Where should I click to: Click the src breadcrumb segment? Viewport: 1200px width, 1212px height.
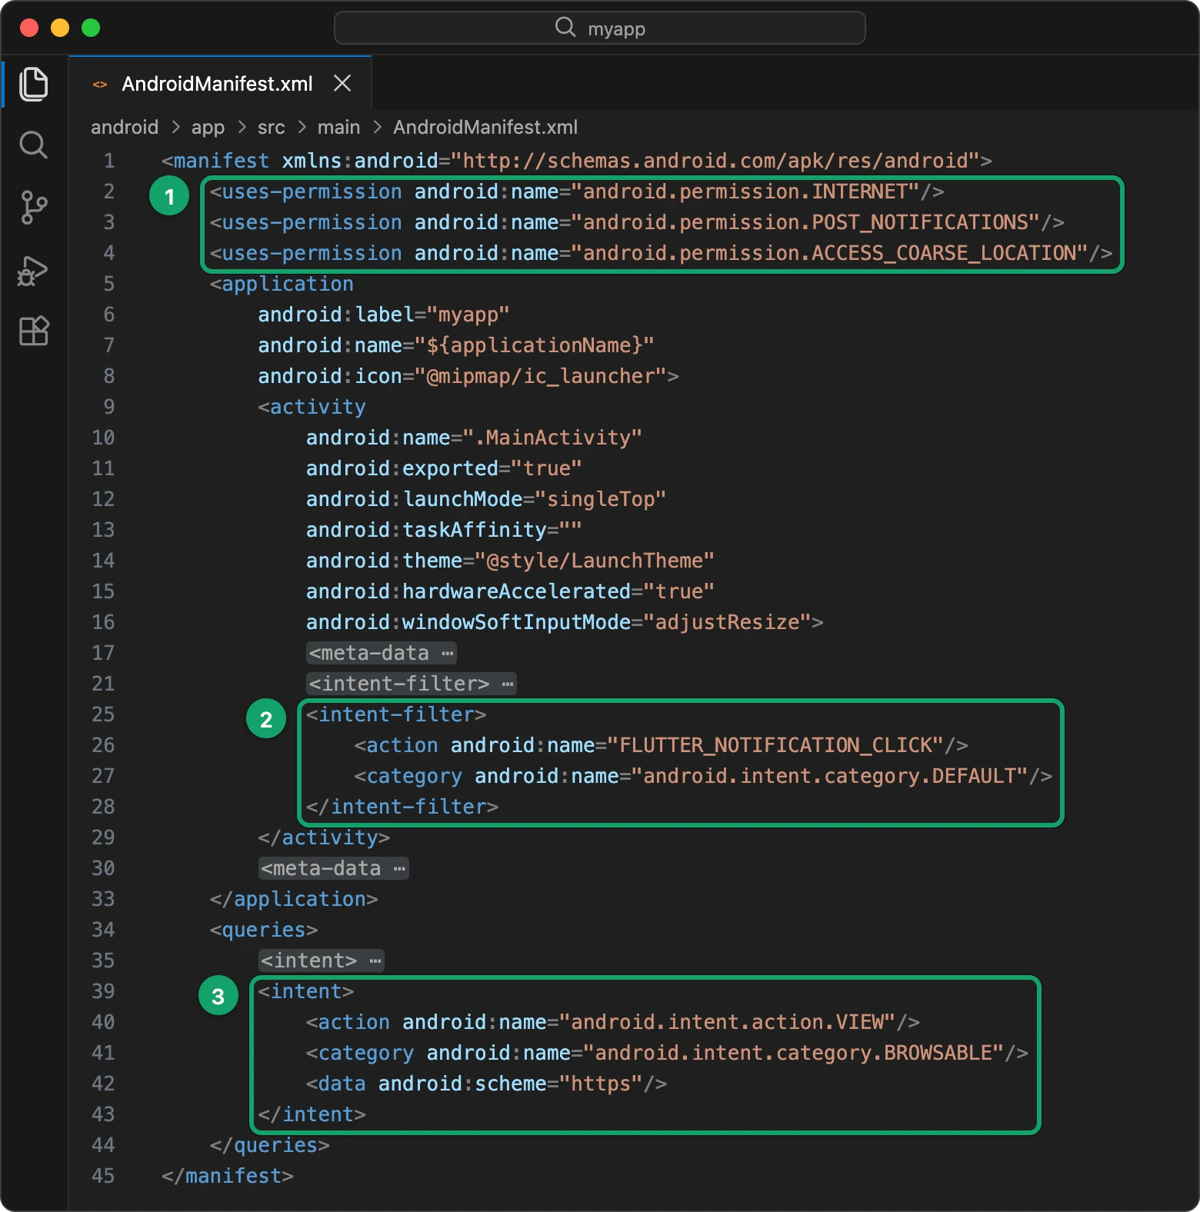point(271,127)
